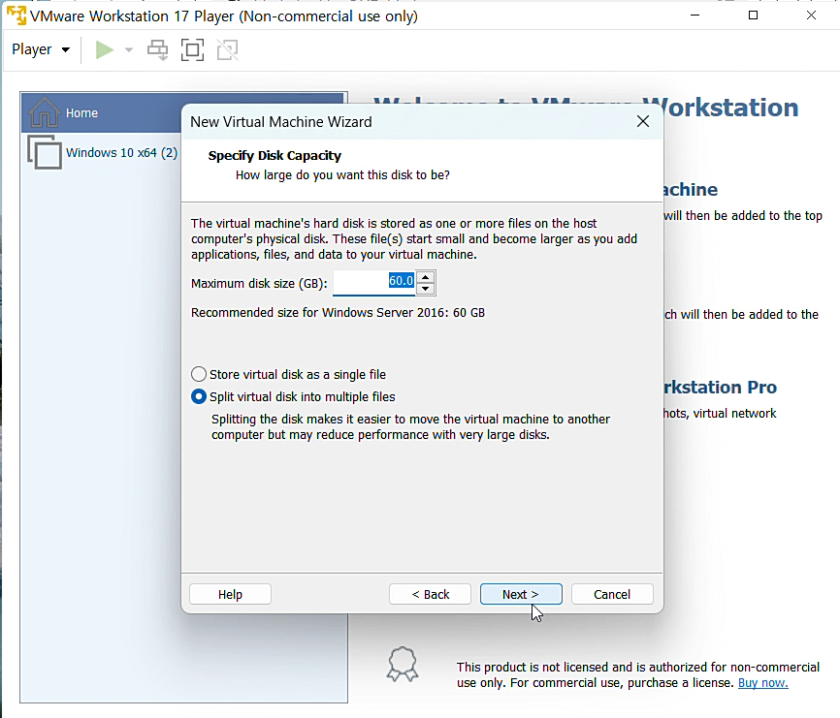Click the Recommended size 60 GB text
The width and height of the screenshot is (840, 718).
point(338,312)
